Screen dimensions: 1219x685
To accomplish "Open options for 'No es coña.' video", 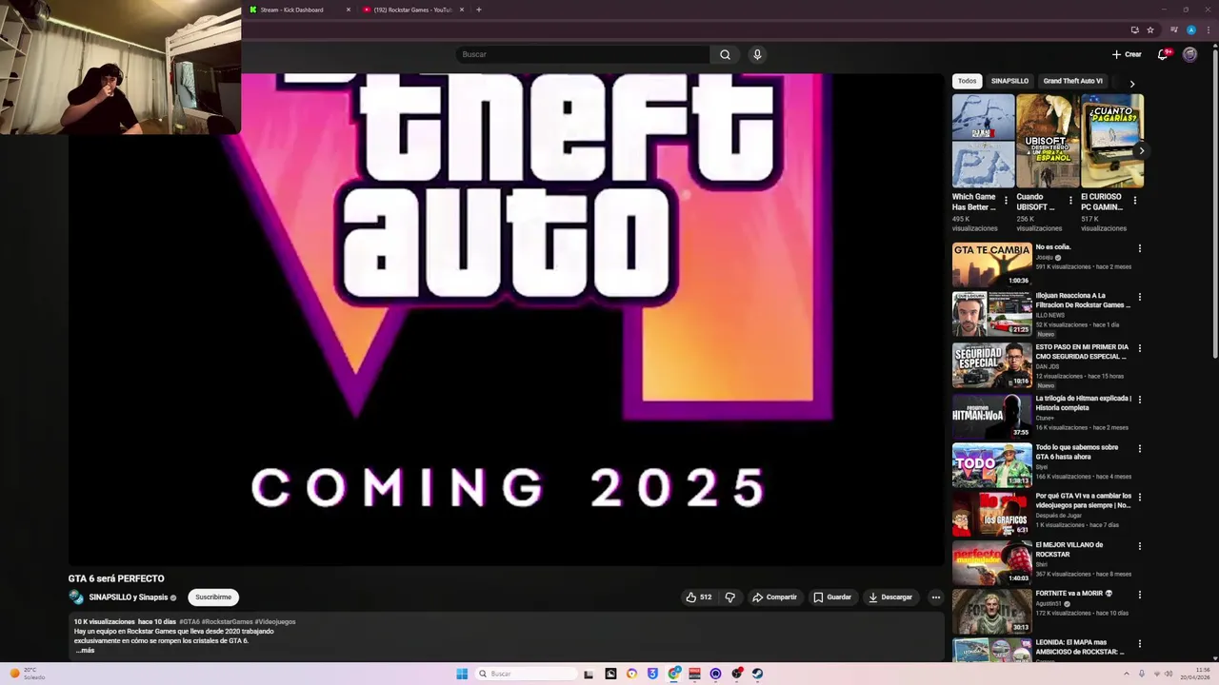I will click(1139, 248).
